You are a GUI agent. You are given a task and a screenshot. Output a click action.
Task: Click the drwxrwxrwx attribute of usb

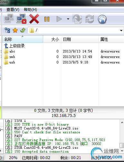pyautogui.click(x=110, y=62)
